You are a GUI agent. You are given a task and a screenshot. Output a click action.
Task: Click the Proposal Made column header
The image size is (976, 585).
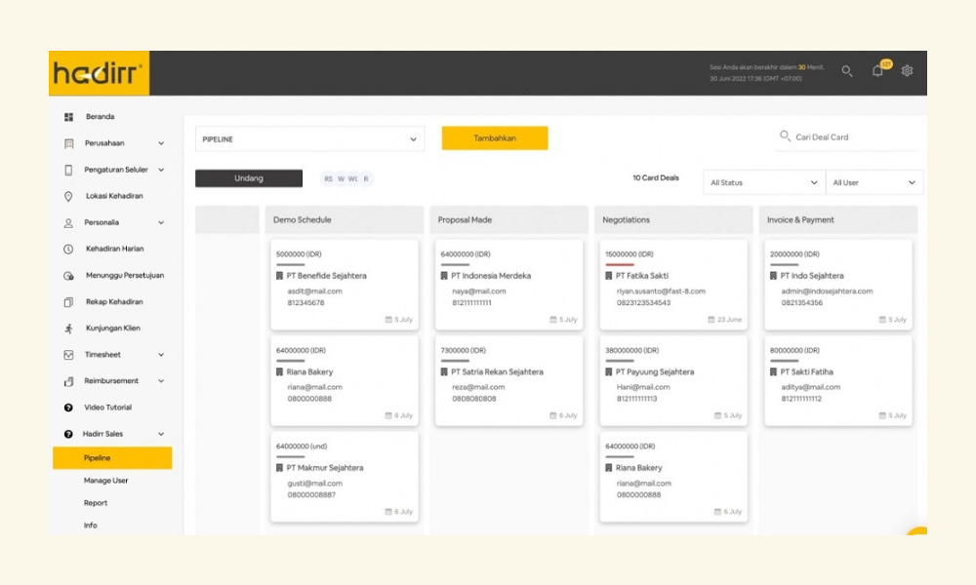tap(509, 220)
